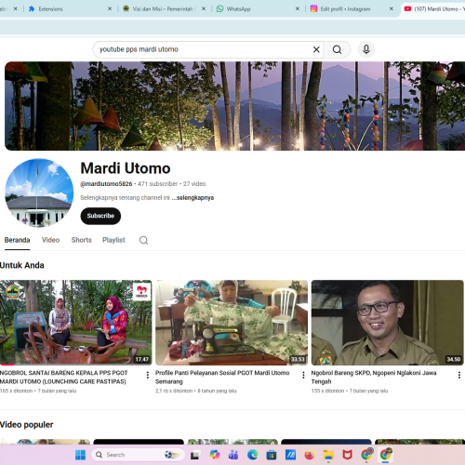
Task: Open File Explorer from taskbar
Action: pyautogui.click(x=328, y=455)
